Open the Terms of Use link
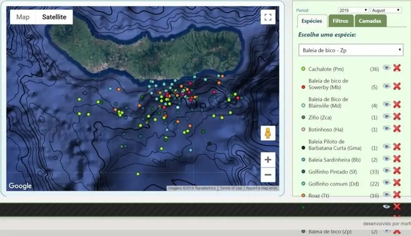 click(x=231, y=188)
